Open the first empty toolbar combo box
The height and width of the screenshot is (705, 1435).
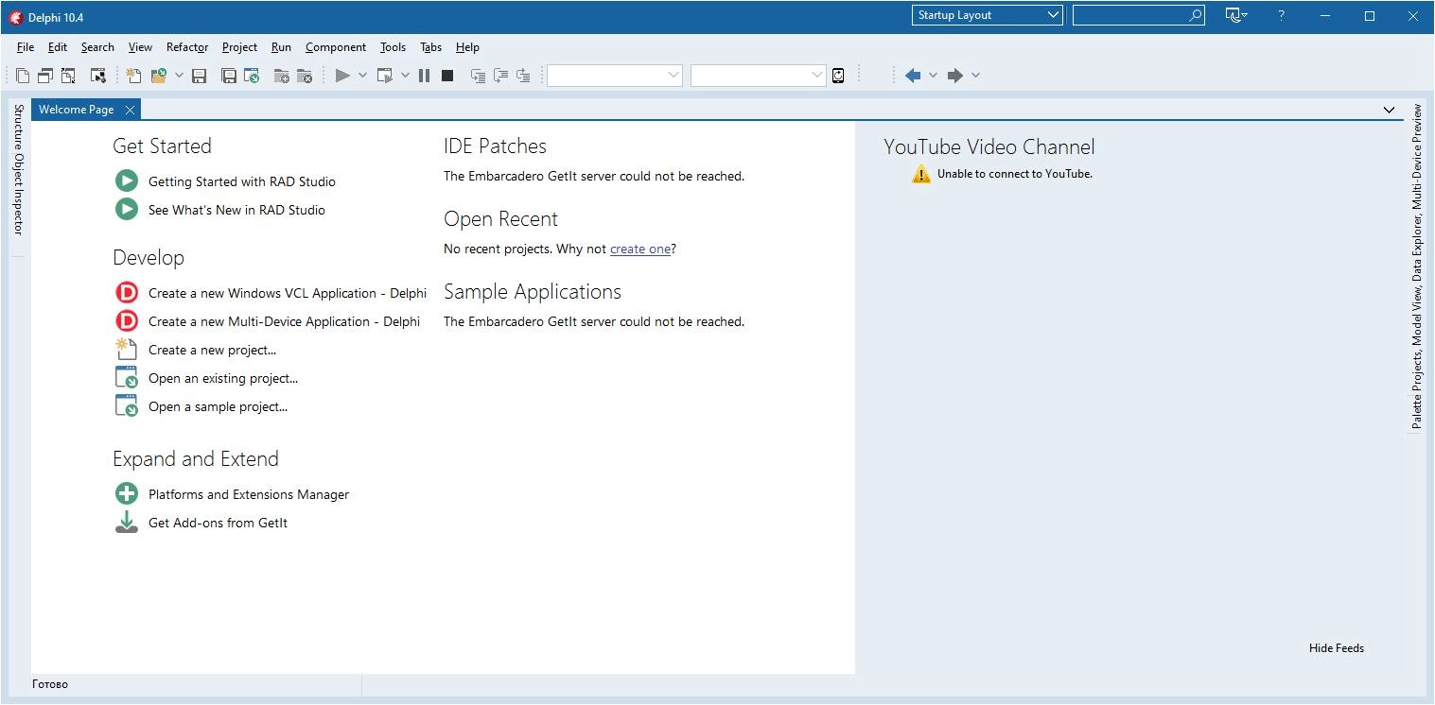(x=615, y=76)
